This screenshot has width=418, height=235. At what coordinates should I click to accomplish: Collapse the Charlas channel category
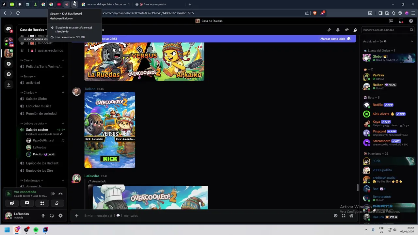pyautogui.click(x=28, y=92)
